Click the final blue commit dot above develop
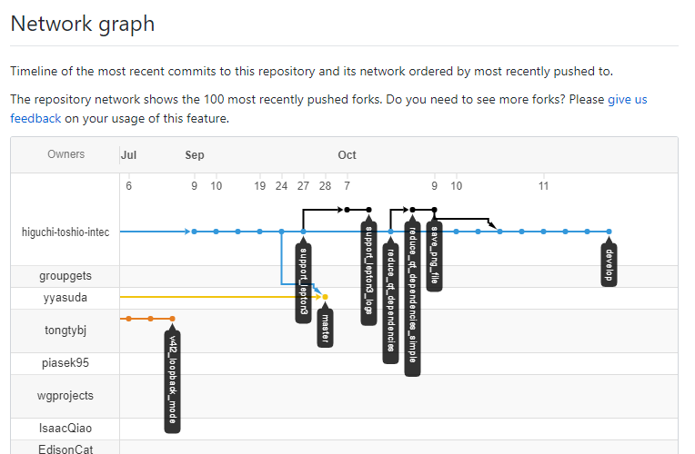Screen dimensions: 695x454 609,232
